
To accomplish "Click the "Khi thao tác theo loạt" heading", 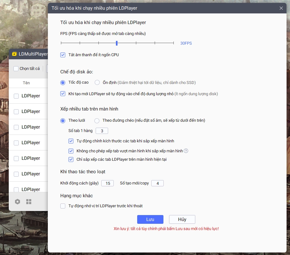I will [x=83, y=172].
